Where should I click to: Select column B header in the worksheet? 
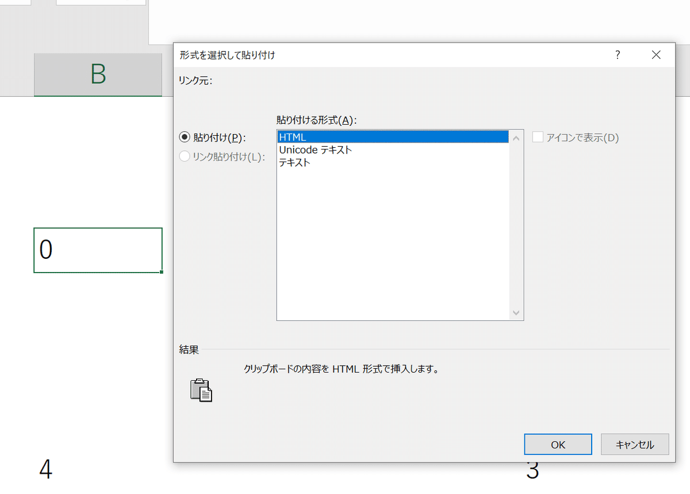pyautogui.click(x=98, y=75)
